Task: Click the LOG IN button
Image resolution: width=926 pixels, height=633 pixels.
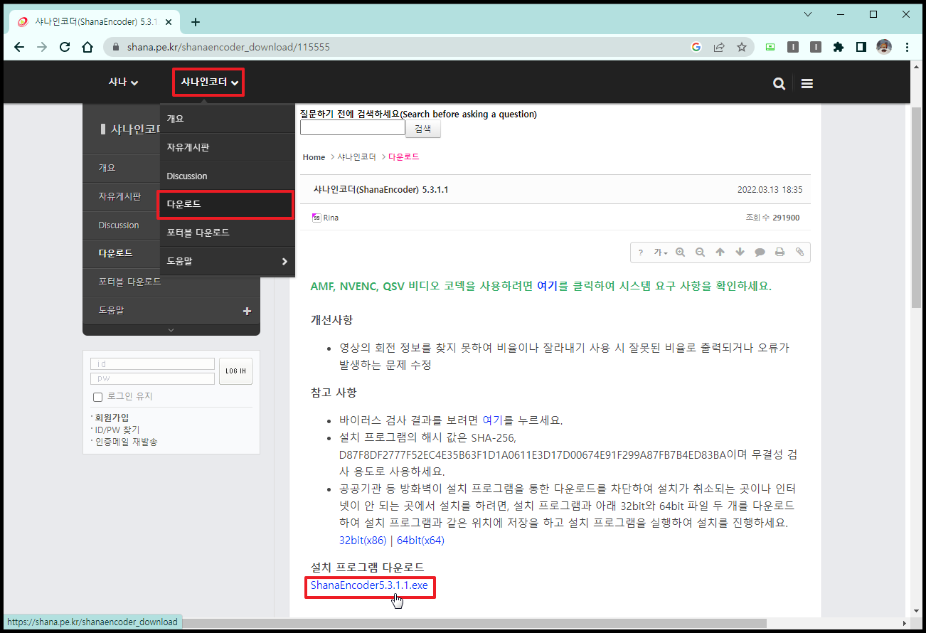Action: (x=235, y=371)
